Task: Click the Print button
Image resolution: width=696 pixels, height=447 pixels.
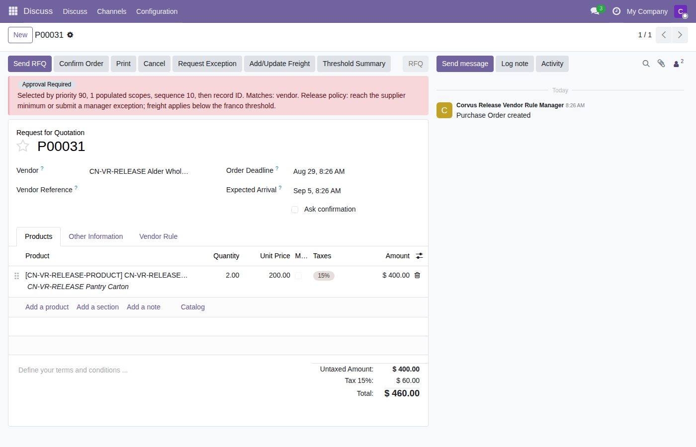Action: 123,64
